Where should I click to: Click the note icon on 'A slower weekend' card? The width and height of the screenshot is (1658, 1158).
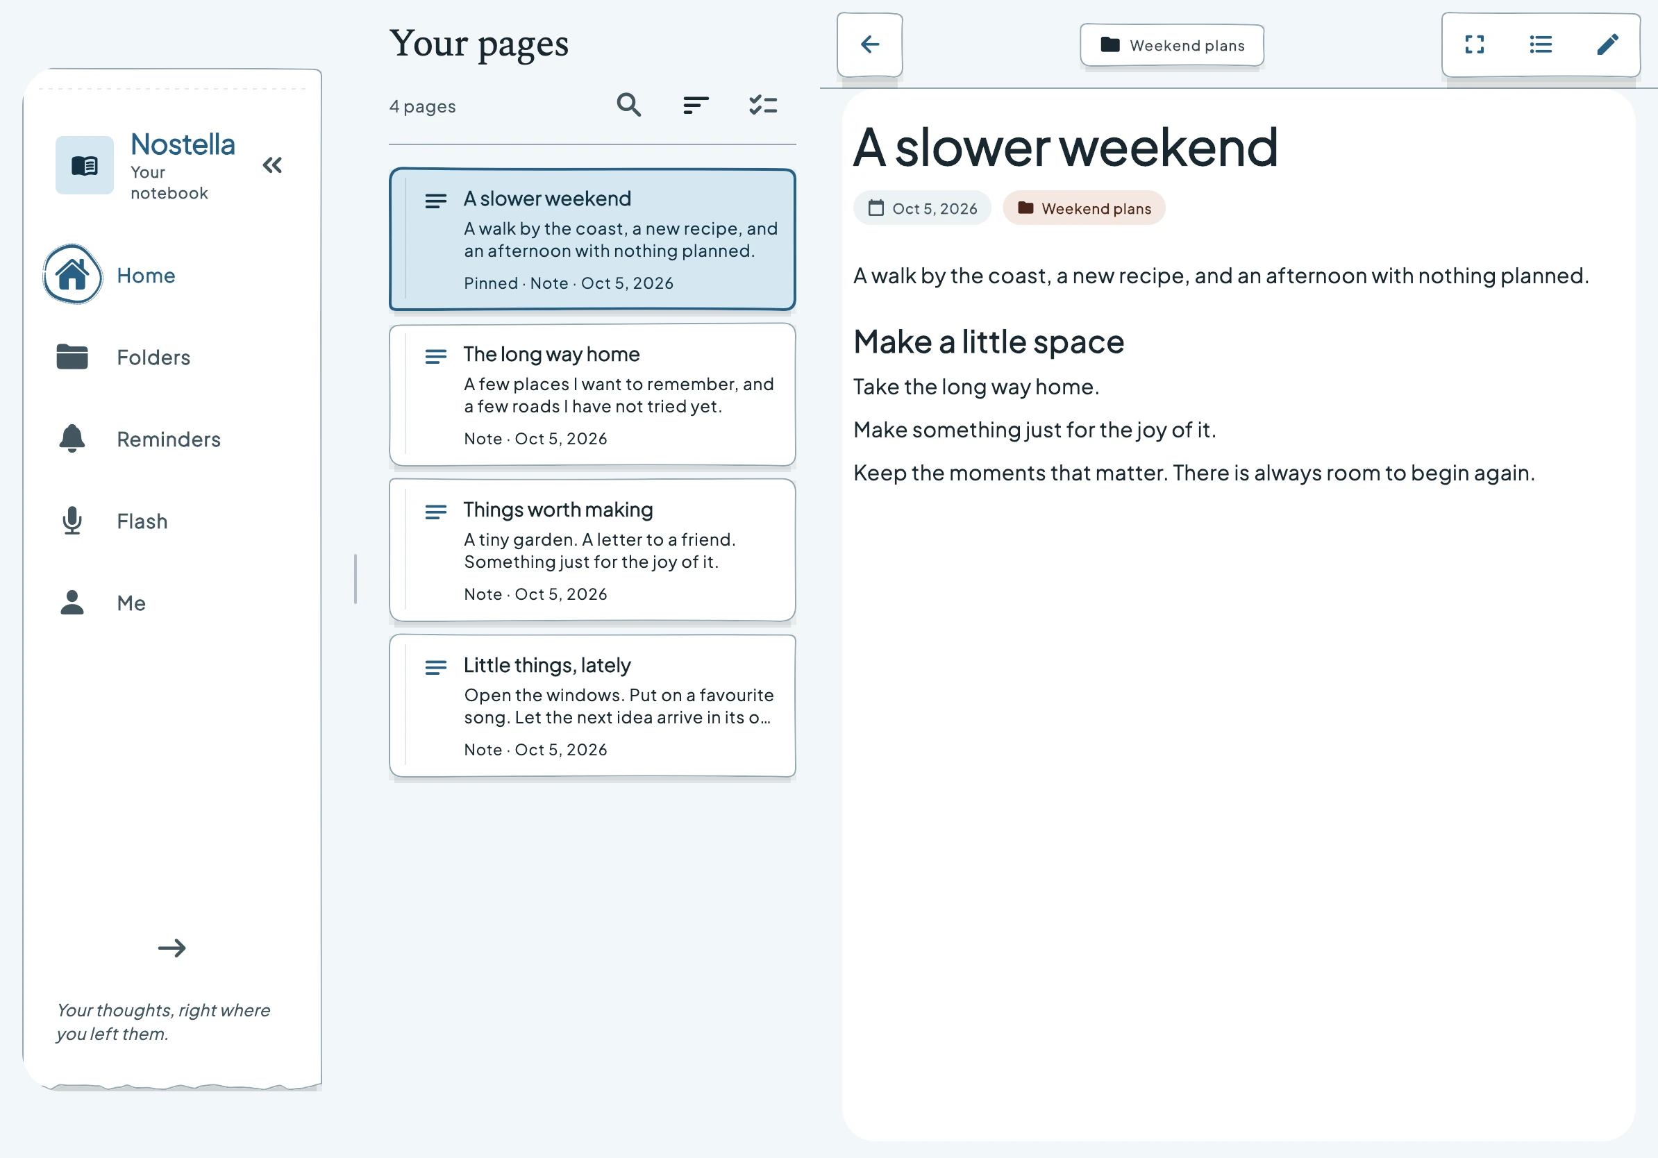[x=435, y=201]
